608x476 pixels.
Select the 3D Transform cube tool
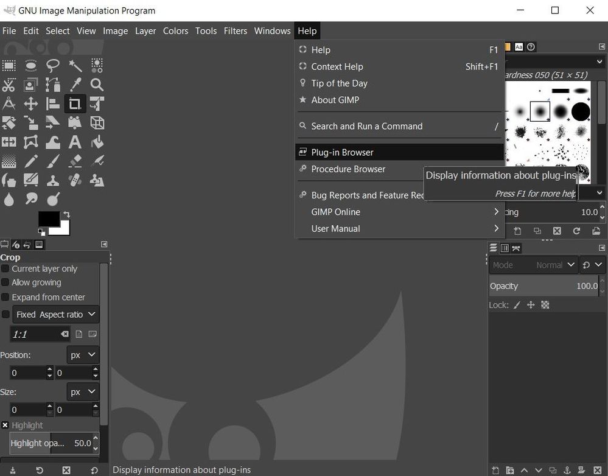[97, 122]
